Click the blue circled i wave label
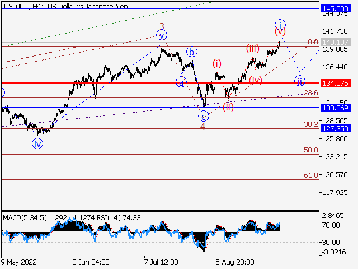Viewport: 358px width, 269px height. tap(280, 24)
